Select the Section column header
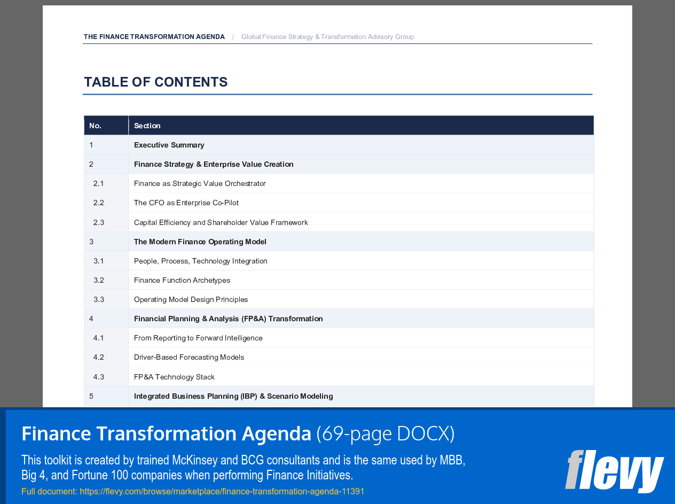 pyautogui.click(x=146, y=125)
